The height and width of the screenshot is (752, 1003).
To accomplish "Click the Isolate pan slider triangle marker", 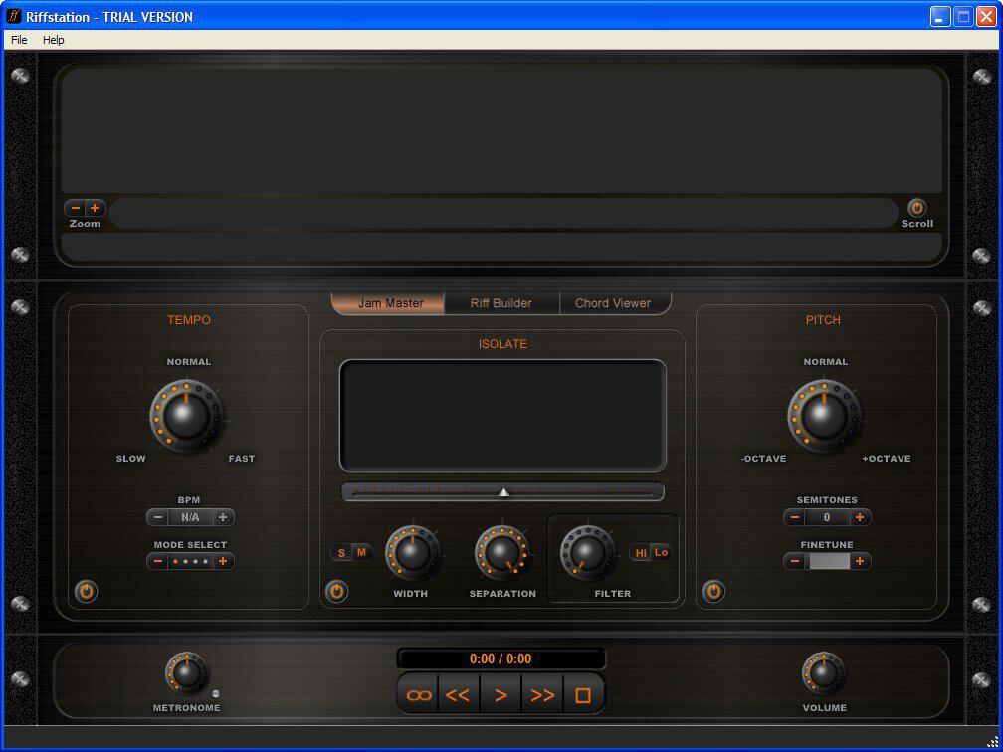I will click(x=502, y=490).
